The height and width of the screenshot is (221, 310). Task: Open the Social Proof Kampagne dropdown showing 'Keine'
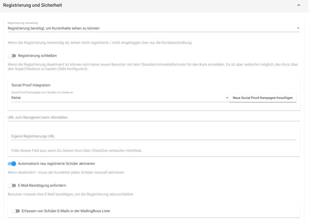pyautogui.click(x=118, y=98)
